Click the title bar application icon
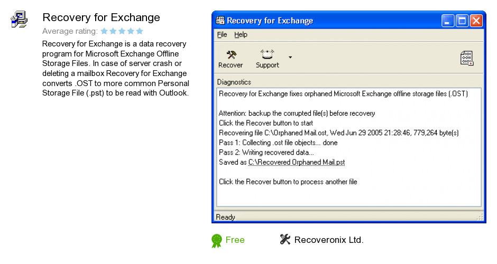Viewport: 497px width, 264px height. tap(220, 21)
